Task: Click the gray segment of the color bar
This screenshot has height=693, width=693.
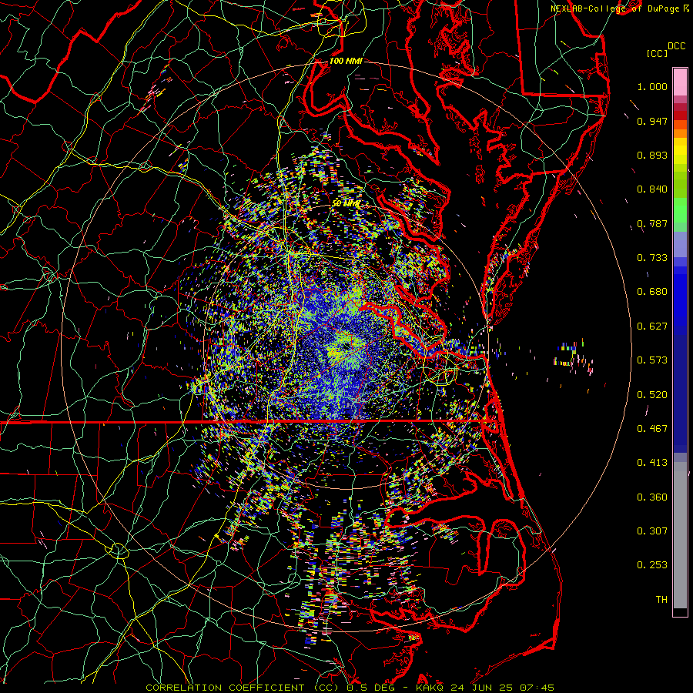Action: tap(680, 535)
